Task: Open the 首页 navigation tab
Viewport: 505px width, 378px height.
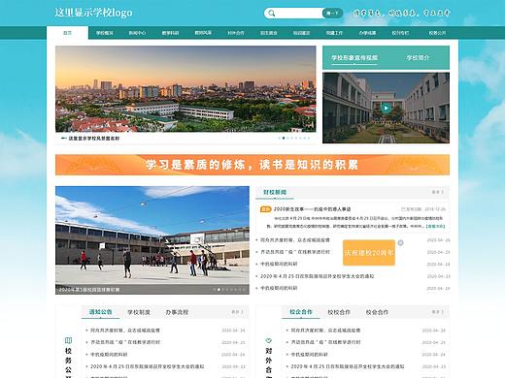Action: (67, 33)
